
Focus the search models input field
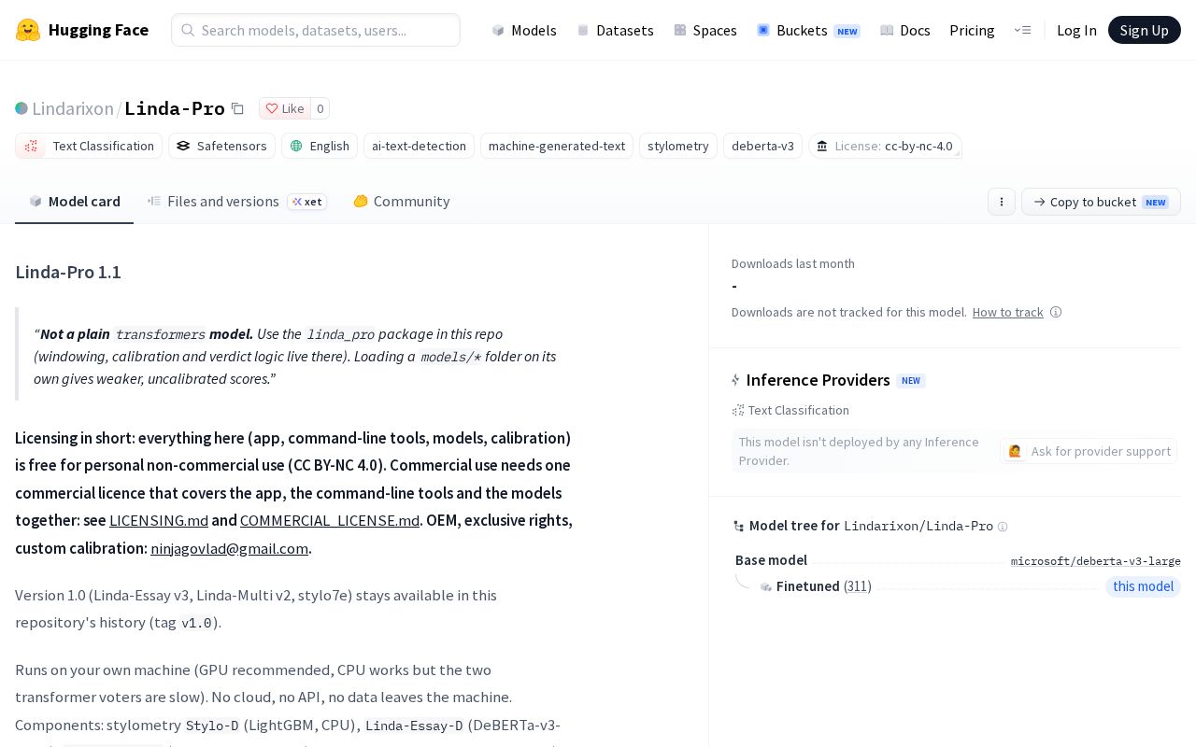316,30
